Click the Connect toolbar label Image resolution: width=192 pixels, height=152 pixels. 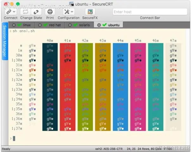pos(11,18)
